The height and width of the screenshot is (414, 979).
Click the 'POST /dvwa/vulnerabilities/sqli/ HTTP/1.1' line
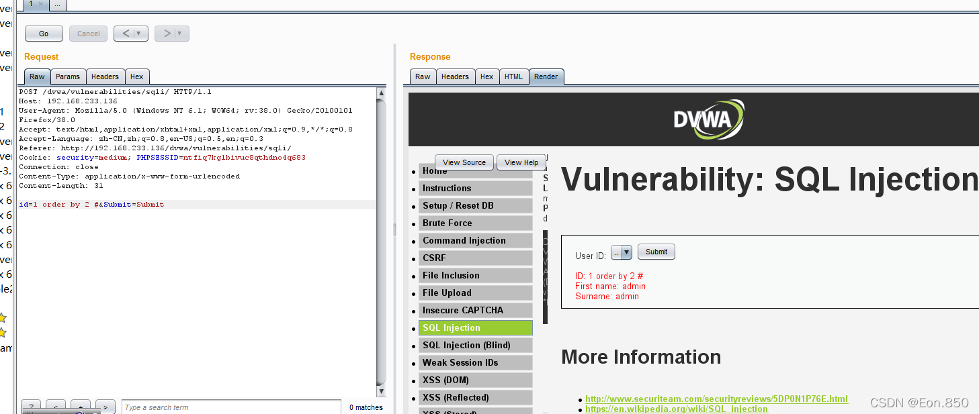[x=115, y=92]
